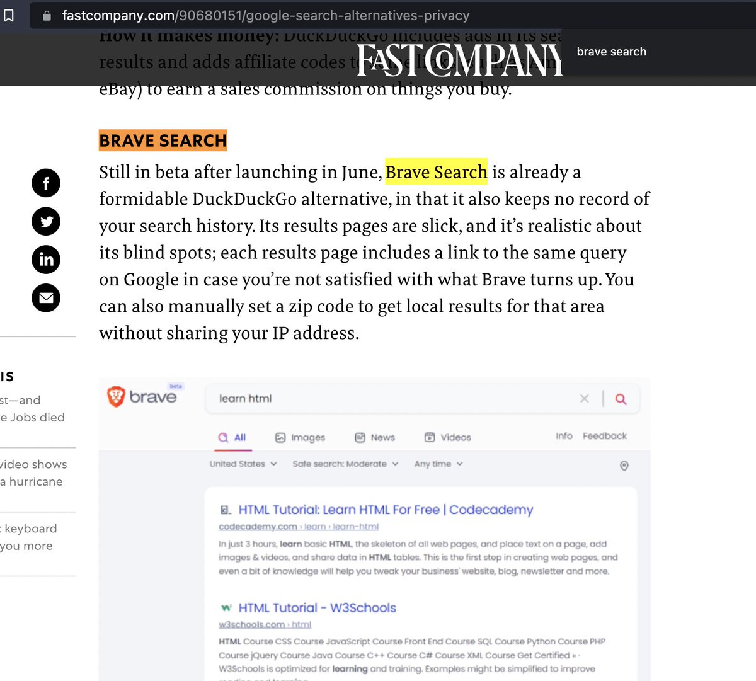Image resolution: width=756 pixels, height=681 pixels.
Task: Share article on Twitter
Action: point(46,221)
